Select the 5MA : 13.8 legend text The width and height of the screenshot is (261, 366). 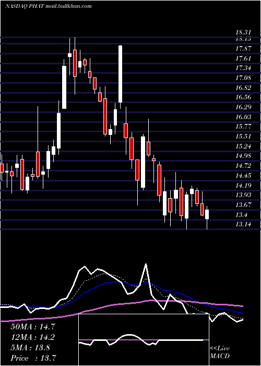pos(30,348)
